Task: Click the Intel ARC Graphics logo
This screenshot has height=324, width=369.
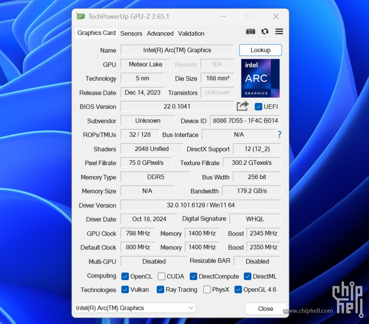Action: [260, 78]
